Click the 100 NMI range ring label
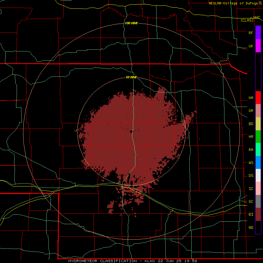The image size is (263, 263). [x=131, y=23]
